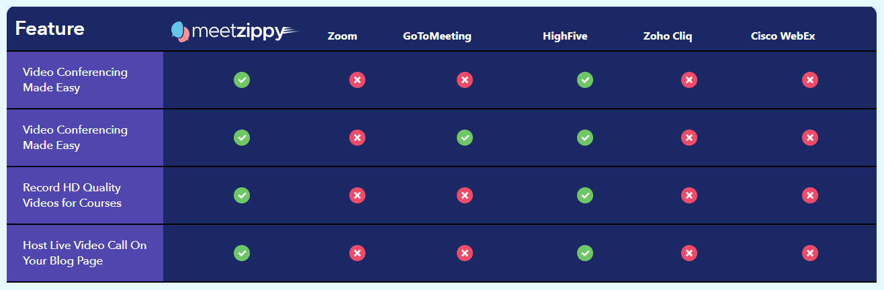Select GoToMeeting's red cross for Record HD Quality Videos
Viewport: 884px width, 290px height.
pyautogui.click(x=465, y=195)
